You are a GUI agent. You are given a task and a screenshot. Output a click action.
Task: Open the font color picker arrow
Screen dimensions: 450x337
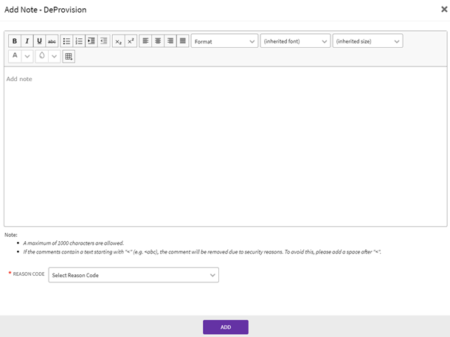[x=27, y=56]
